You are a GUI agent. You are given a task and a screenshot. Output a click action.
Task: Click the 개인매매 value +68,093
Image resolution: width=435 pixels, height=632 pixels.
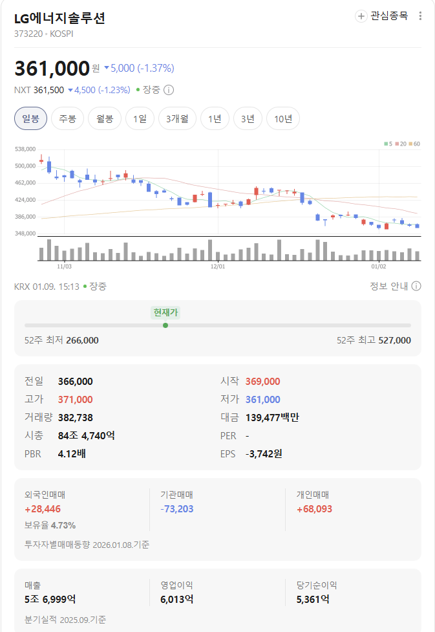[x=315, y=509]
